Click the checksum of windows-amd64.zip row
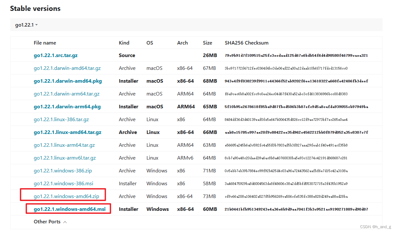Viewport: 396px width, 232px height. pos(286,196)
